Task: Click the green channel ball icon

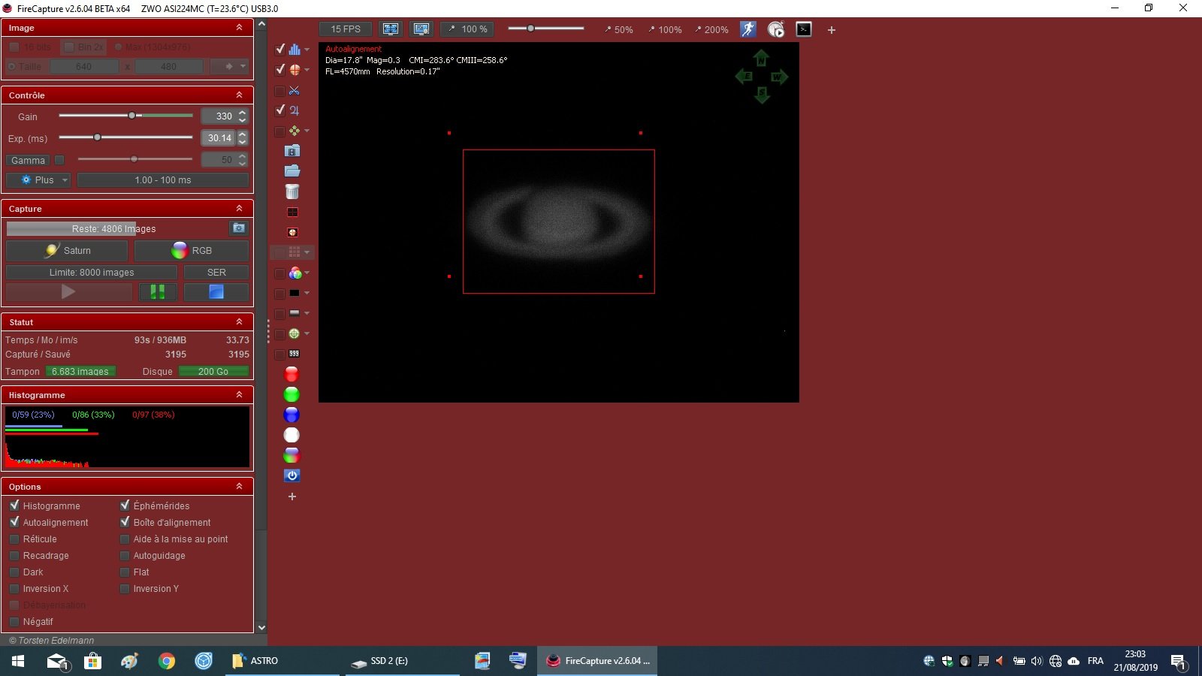Action: pos(291,394)
